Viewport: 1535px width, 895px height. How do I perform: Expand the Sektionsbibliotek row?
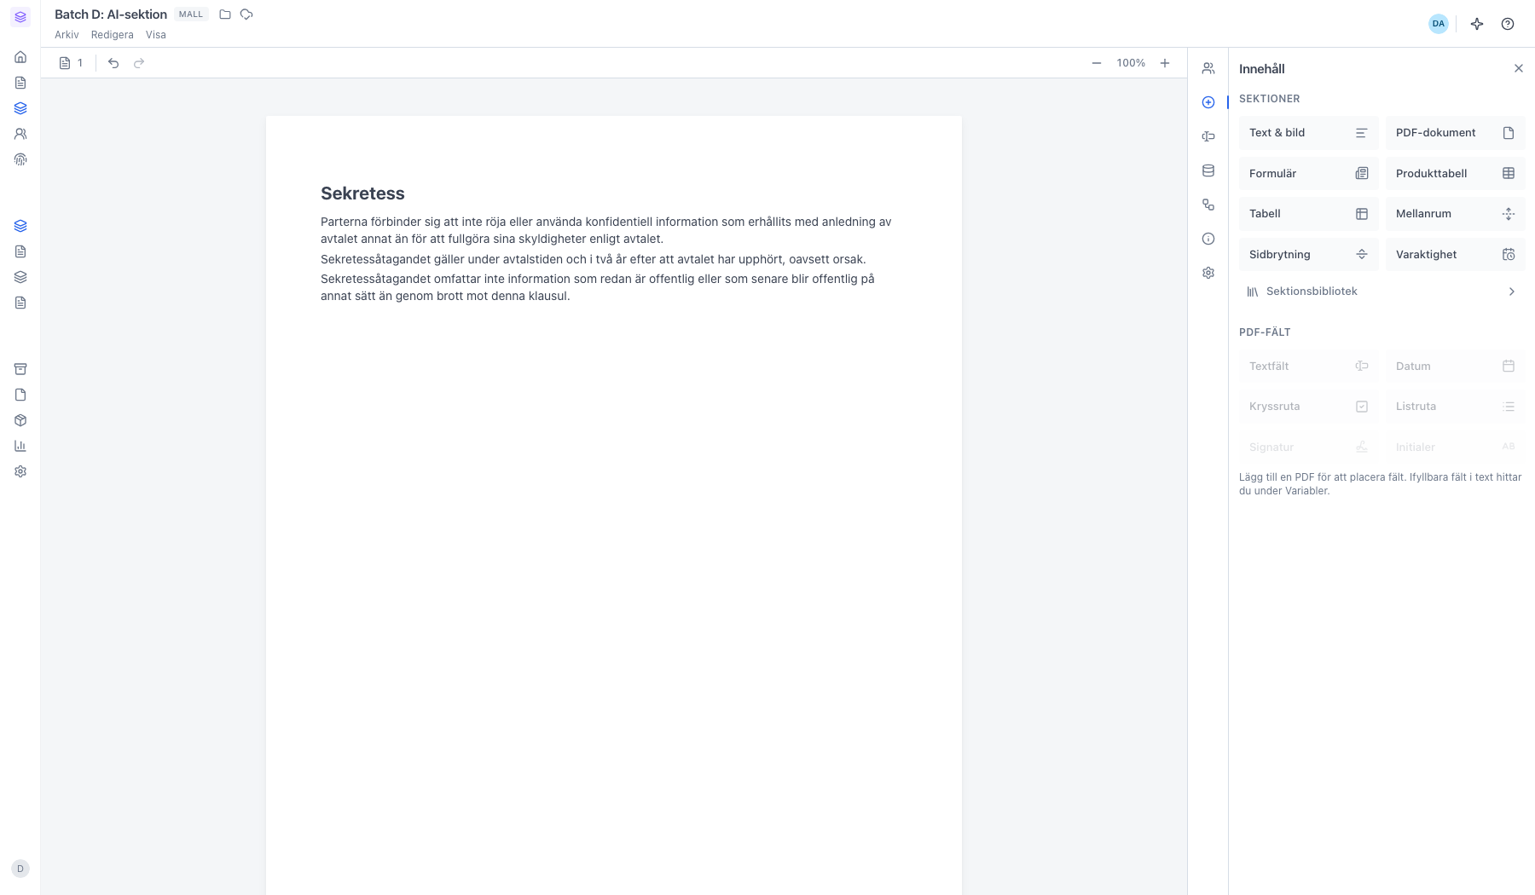point(1382,292)
